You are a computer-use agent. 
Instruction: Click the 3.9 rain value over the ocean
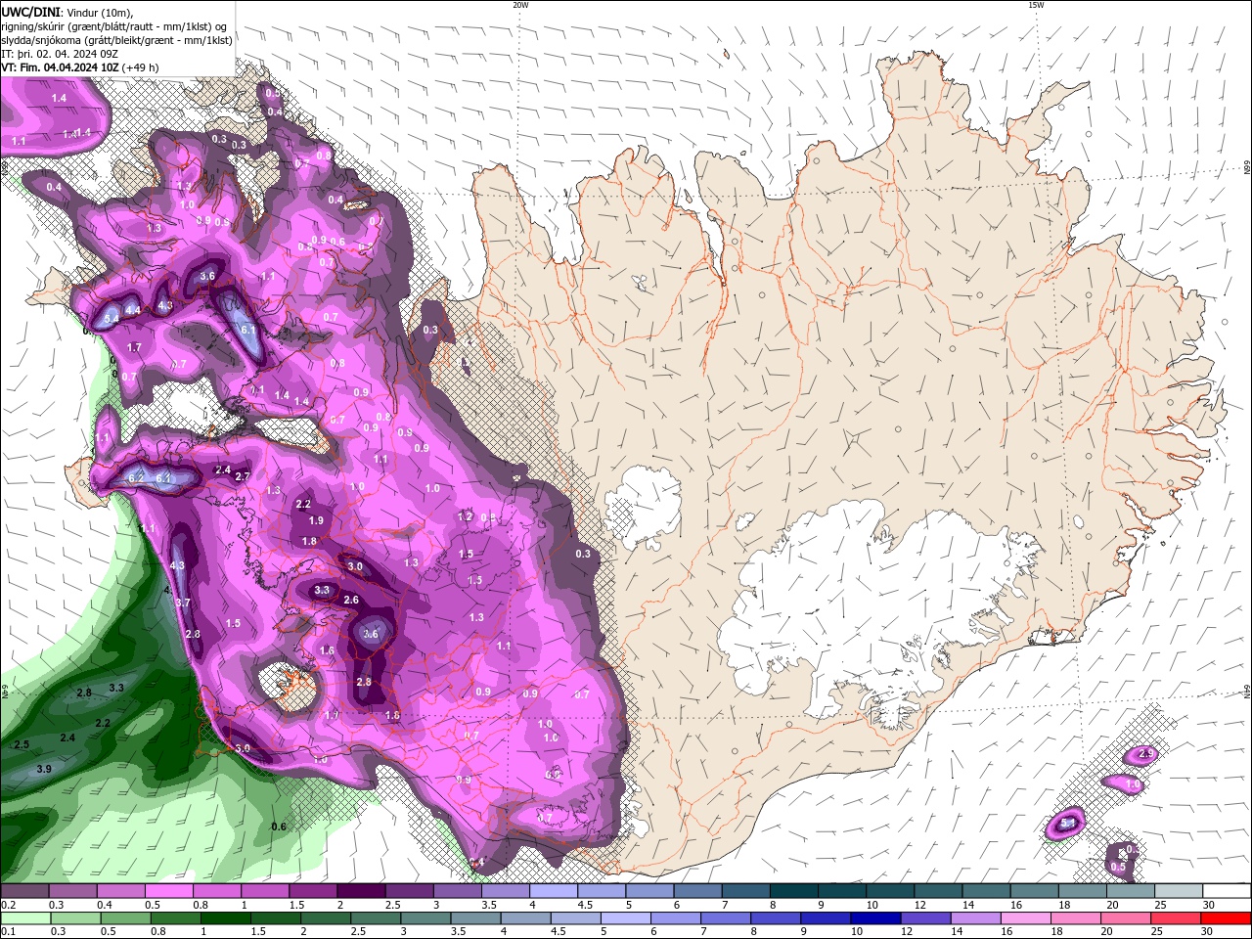44,770
